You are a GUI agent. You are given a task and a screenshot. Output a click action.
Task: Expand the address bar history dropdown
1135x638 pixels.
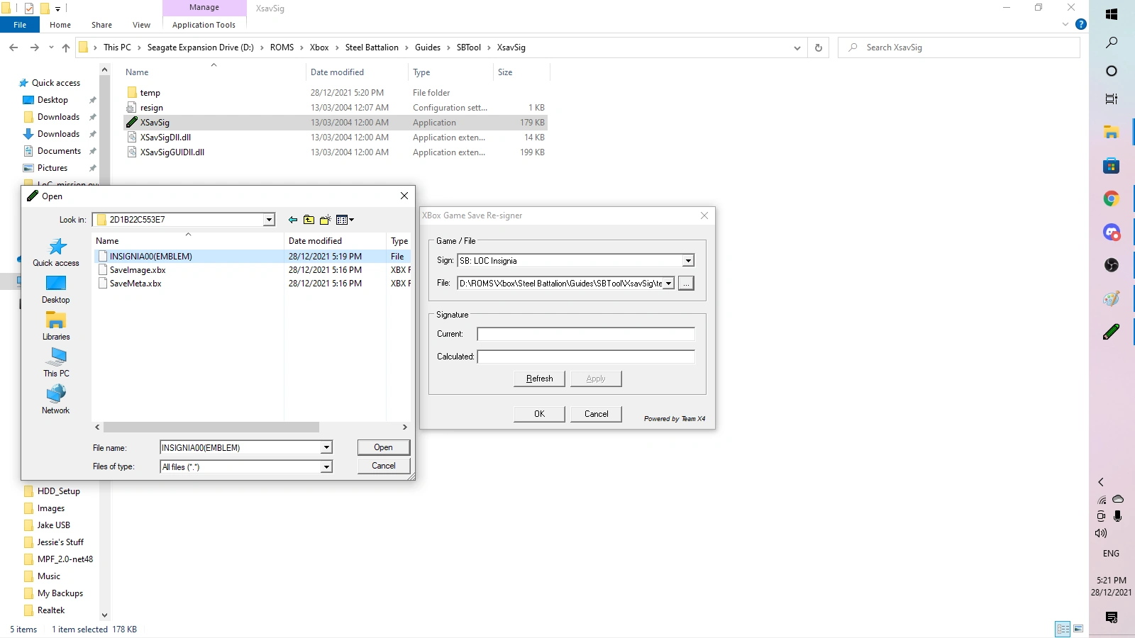(797, 47)
